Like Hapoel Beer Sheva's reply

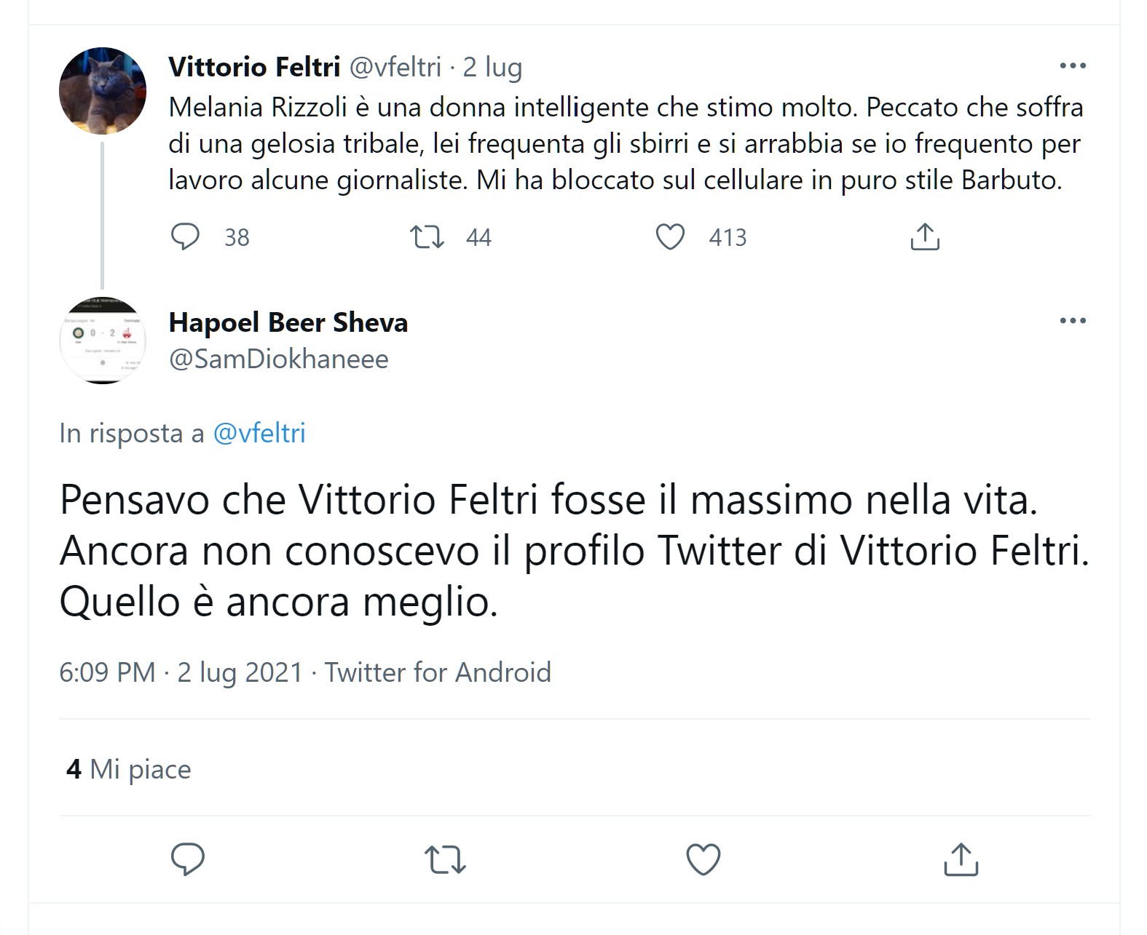[x=703, y=859]
